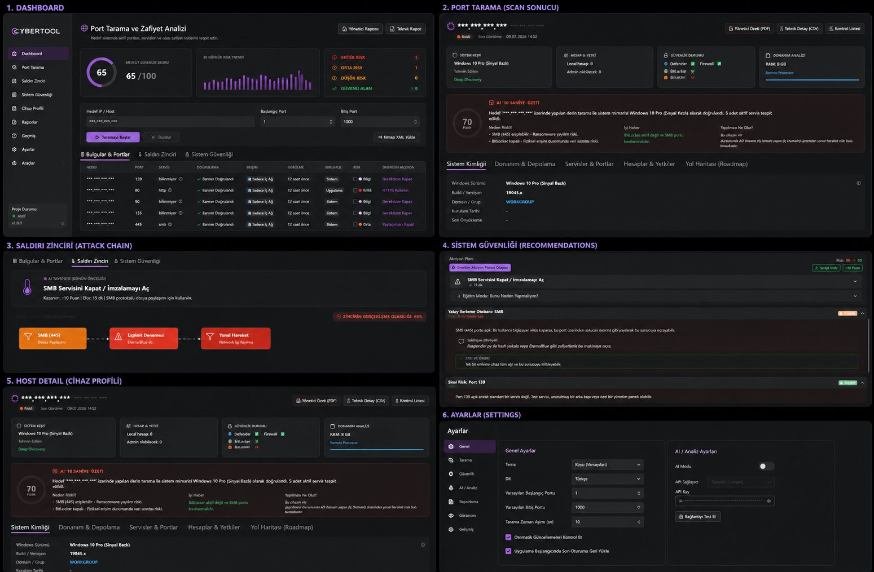Click the Yönetici Raporu button
This screenshot has width=874, height=572.
(361, 29)
